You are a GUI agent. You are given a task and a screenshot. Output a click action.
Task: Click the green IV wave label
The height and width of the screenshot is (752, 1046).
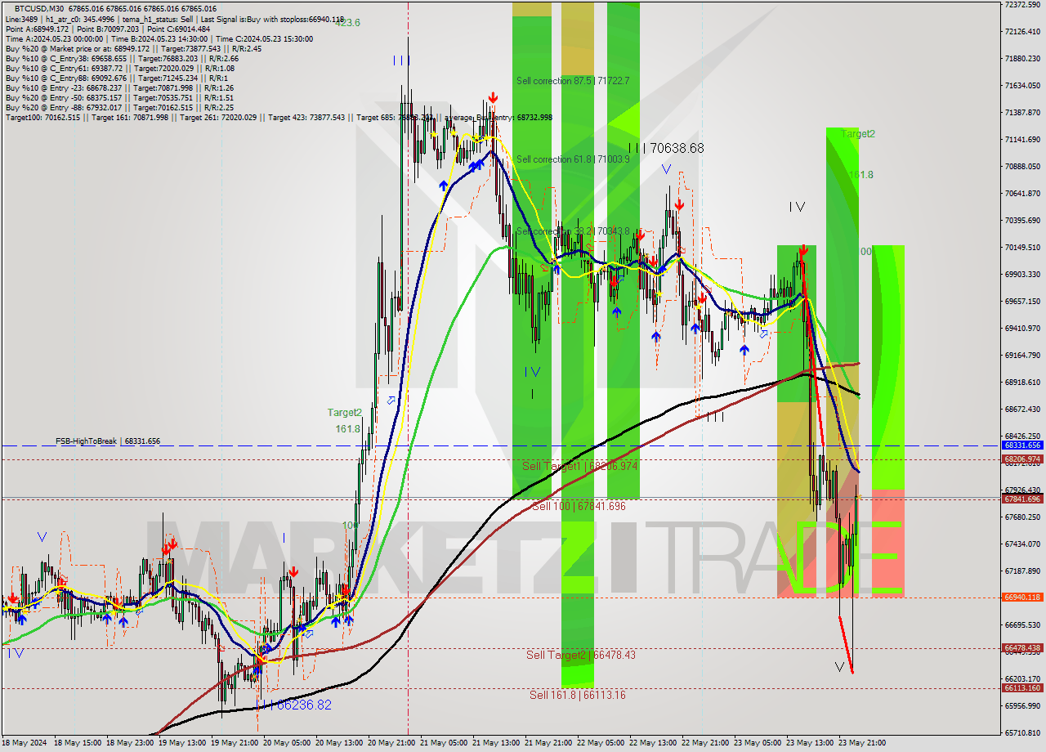tap(532, 372)
